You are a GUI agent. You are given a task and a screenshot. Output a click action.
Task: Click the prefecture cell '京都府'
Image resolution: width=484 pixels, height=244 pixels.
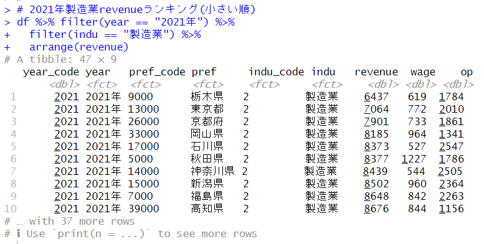pos(207,121)
